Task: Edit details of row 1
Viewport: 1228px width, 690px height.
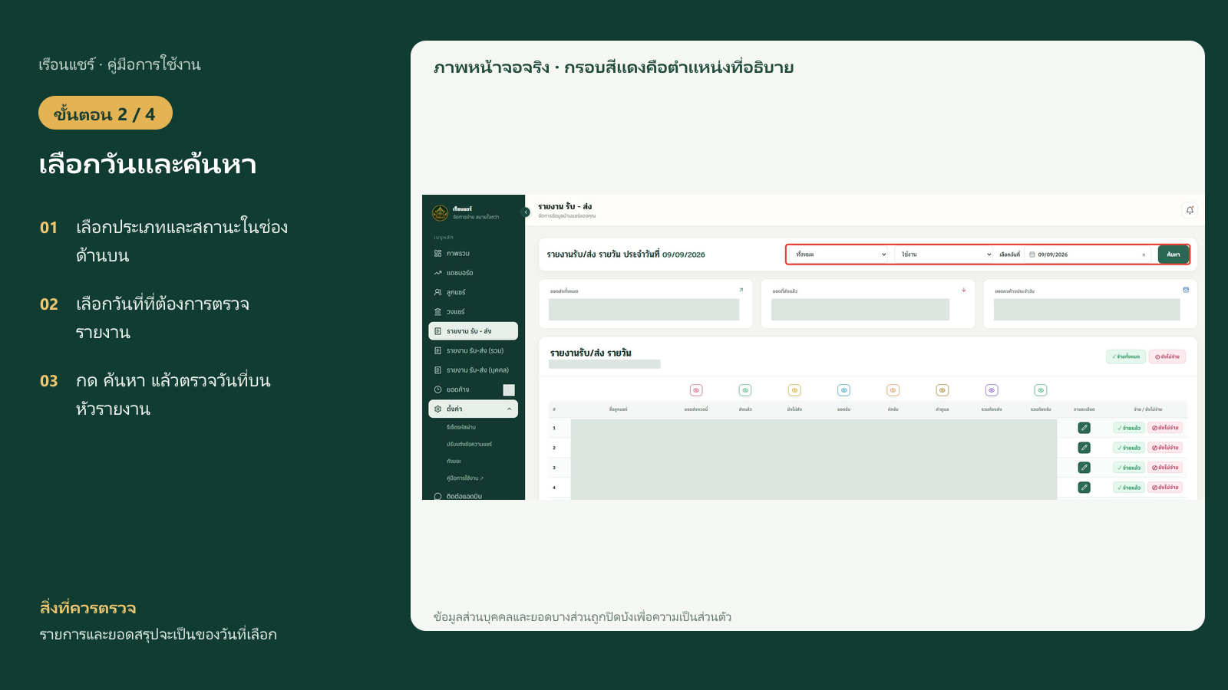Action: coord(1084,428)
